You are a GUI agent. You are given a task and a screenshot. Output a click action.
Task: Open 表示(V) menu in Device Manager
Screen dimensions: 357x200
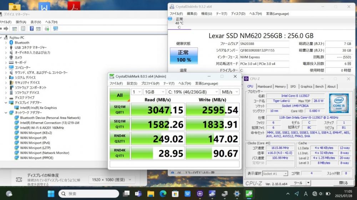(x=36, y=22)
